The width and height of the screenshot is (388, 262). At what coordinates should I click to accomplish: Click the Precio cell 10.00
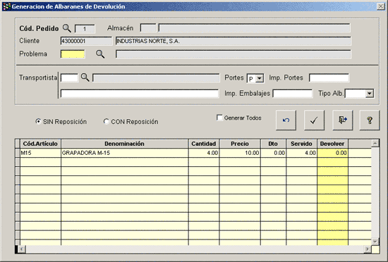coord(240,153)
